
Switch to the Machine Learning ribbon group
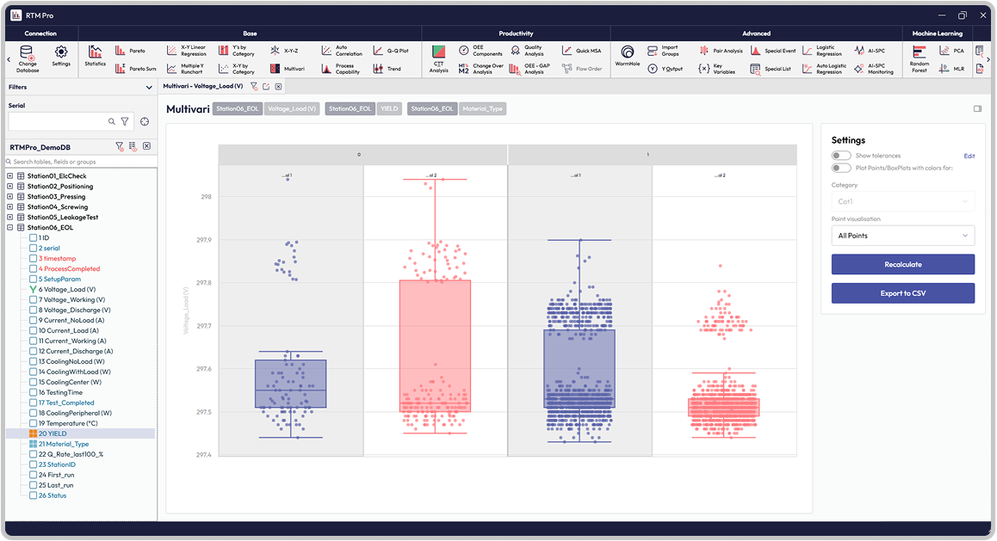click(937, 34)
